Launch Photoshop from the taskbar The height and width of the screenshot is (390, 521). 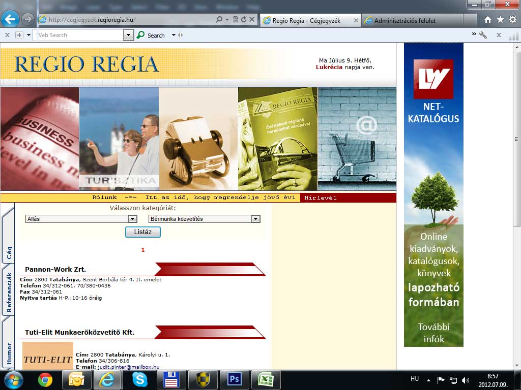[235, 379]
